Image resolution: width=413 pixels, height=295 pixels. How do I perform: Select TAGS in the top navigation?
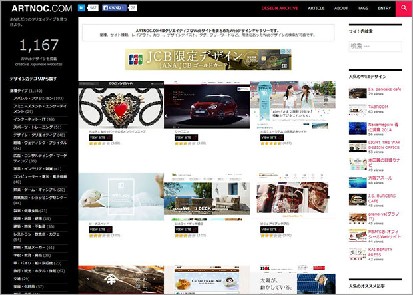363,9
